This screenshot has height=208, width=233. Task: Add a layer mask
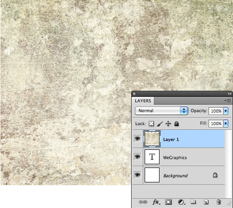pos(168,202)
